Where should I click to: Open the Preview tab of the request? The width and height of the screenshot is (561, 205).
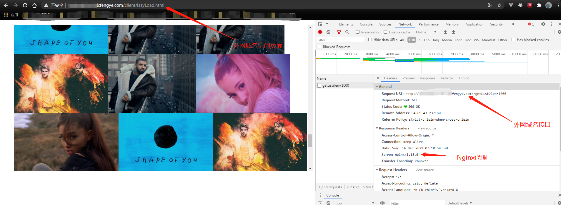pyautogui.click(x=409, y=78)
